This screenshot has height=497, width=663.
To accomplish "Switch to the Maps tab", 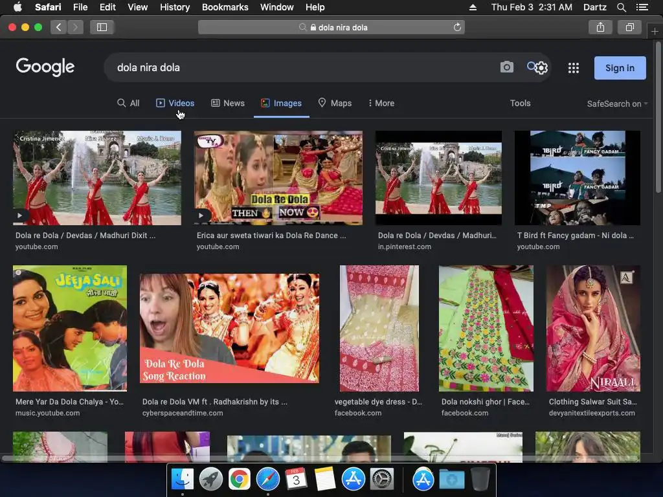I will 335,103.
